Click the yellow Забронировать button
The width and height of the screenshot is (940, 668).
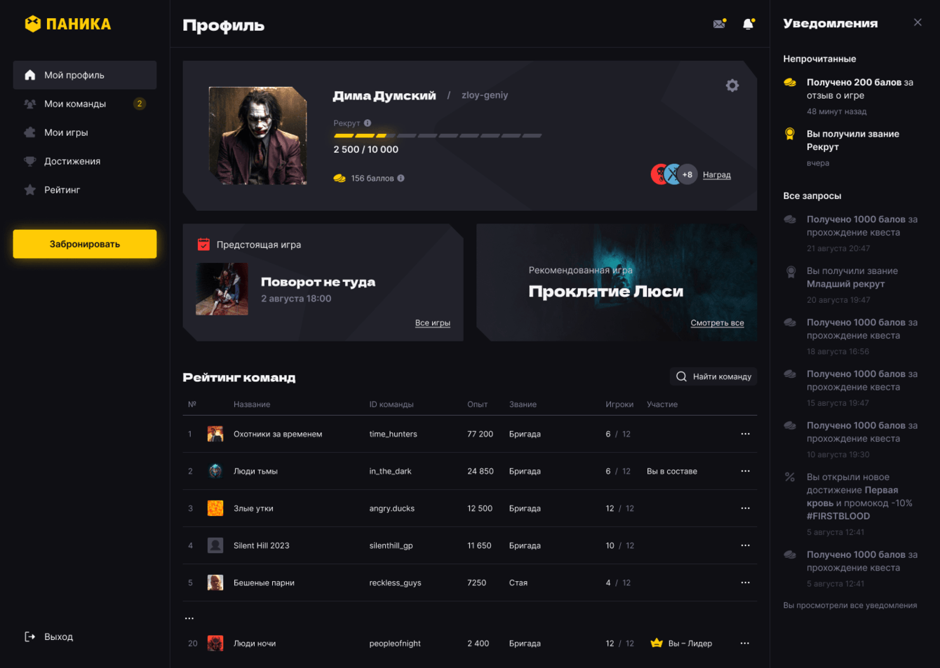click(x=85, y=244)
